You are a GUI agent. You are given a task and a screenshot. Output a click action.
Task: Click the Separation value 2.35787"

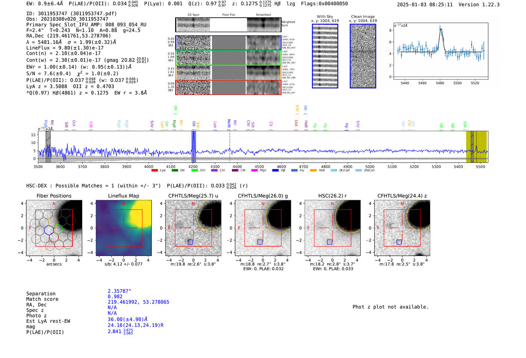click(119, 291)
